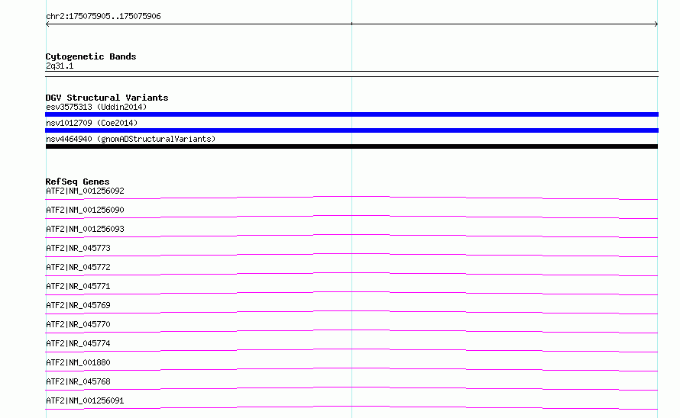Select transcript ATF2|NR_045770

point(78,324)
